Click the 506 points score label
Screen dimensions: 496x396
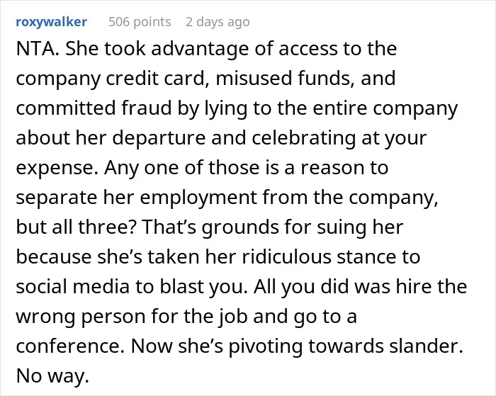point(140,22)
